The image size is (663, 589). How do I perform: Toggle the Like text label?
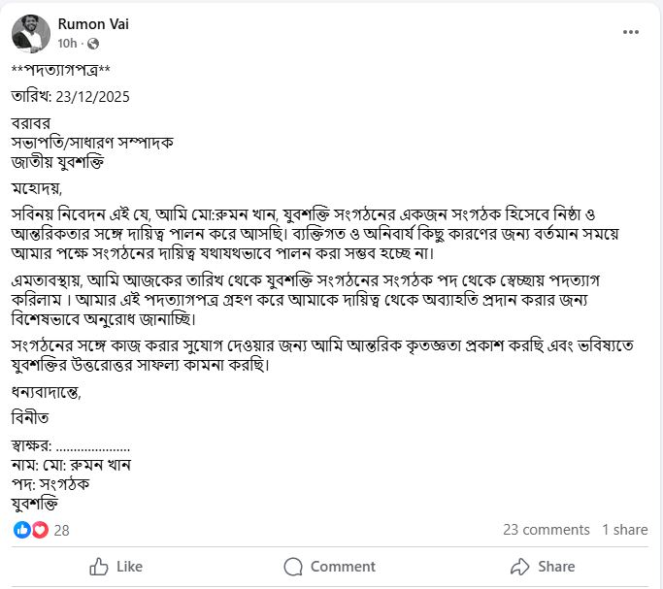click(x=129, y=567)
